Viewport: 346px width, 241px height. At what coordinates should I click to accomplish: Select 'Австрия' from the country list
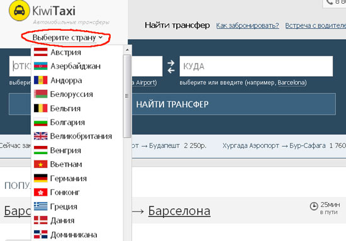(66, 52)
